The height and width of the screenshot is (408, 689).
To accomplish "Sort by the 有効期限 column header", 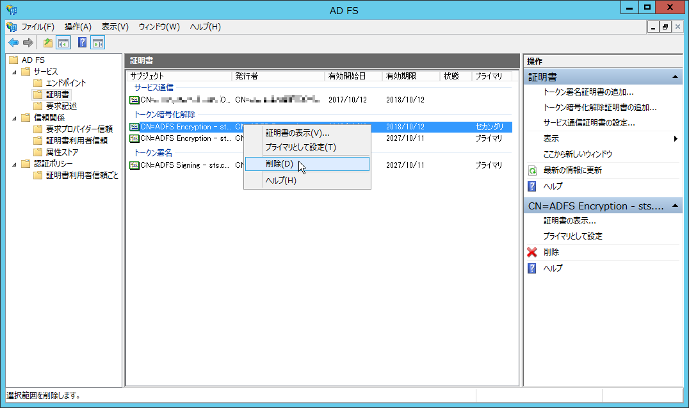I will tap(411, 76).
